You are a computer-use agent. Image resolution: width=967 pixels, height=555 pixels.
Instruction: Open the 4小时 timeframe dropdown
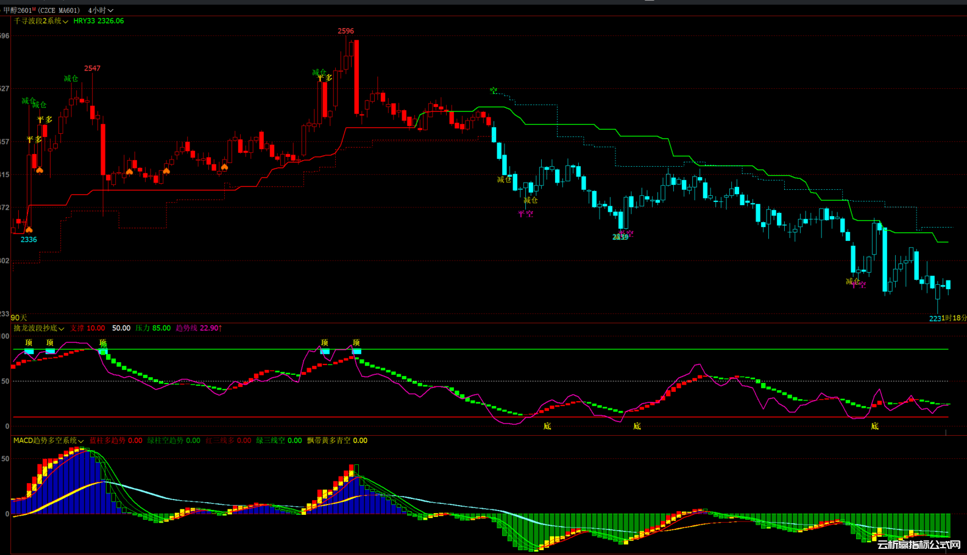tap(101, 10)
